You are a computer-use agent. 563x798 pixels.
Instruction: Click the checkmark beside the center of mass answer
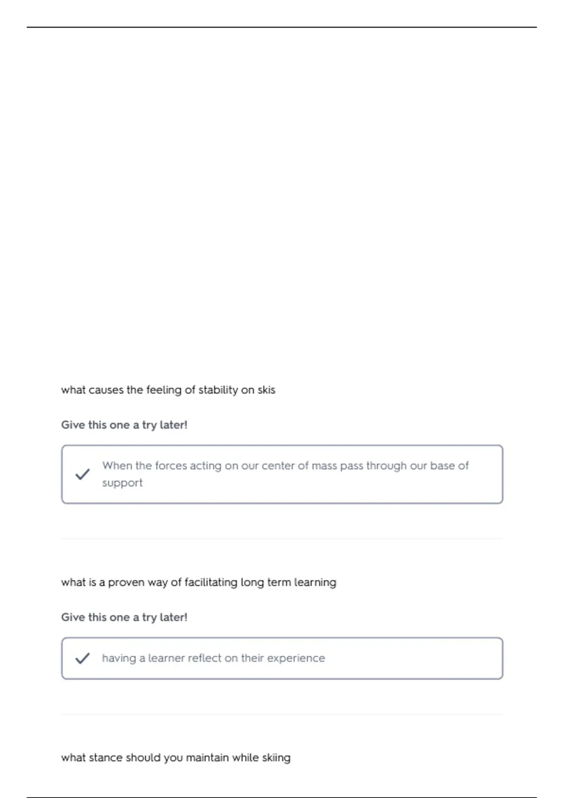point(83,474)
